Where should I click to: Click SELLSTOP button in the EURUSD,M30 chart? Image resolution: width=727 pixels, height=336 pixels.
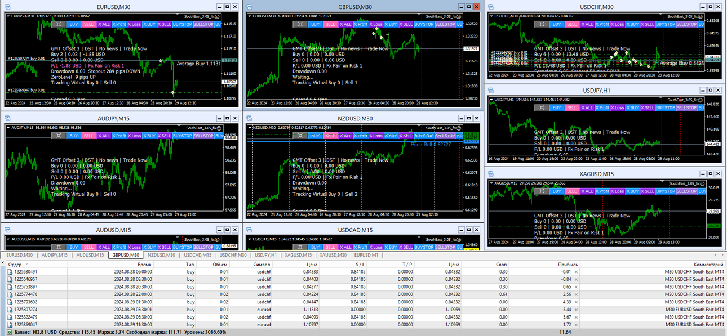coord(203,24)
